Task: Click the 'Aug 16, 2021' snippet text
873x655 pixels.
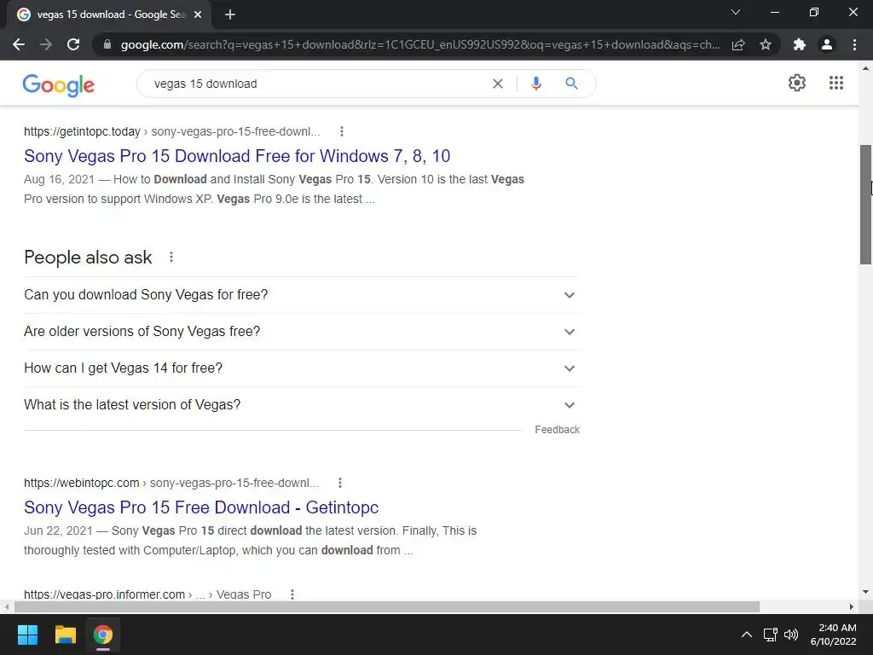Action: pyautogui.click(x=59, y=179)
